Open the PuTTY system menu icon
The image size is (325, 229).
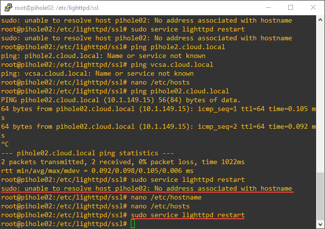click(8, 7)
